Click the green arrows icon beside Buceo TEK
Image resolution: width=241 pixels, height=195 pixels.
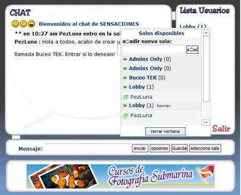pyautogui.click(x=125, y=78)
